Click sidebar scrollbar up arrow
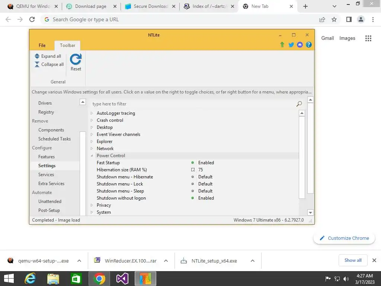The height and width of the screenshot is (286, 381). [83, 102]
